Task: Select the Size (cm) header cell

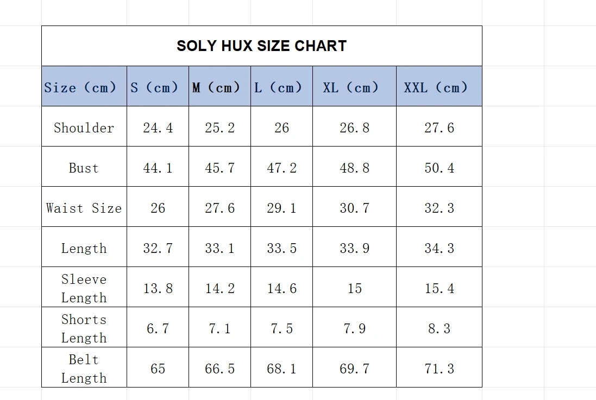Action: coord(84,87)
